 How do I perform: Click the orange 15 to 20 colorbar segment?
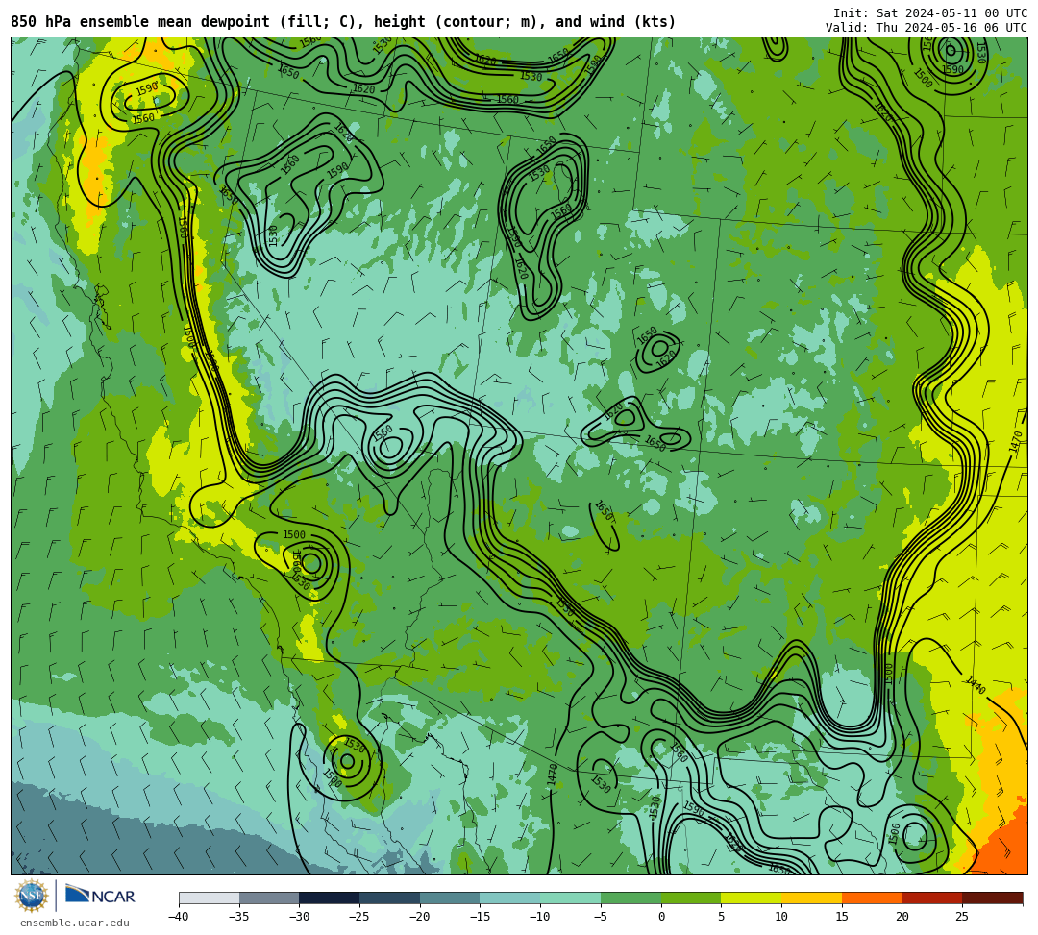(872, 898)
